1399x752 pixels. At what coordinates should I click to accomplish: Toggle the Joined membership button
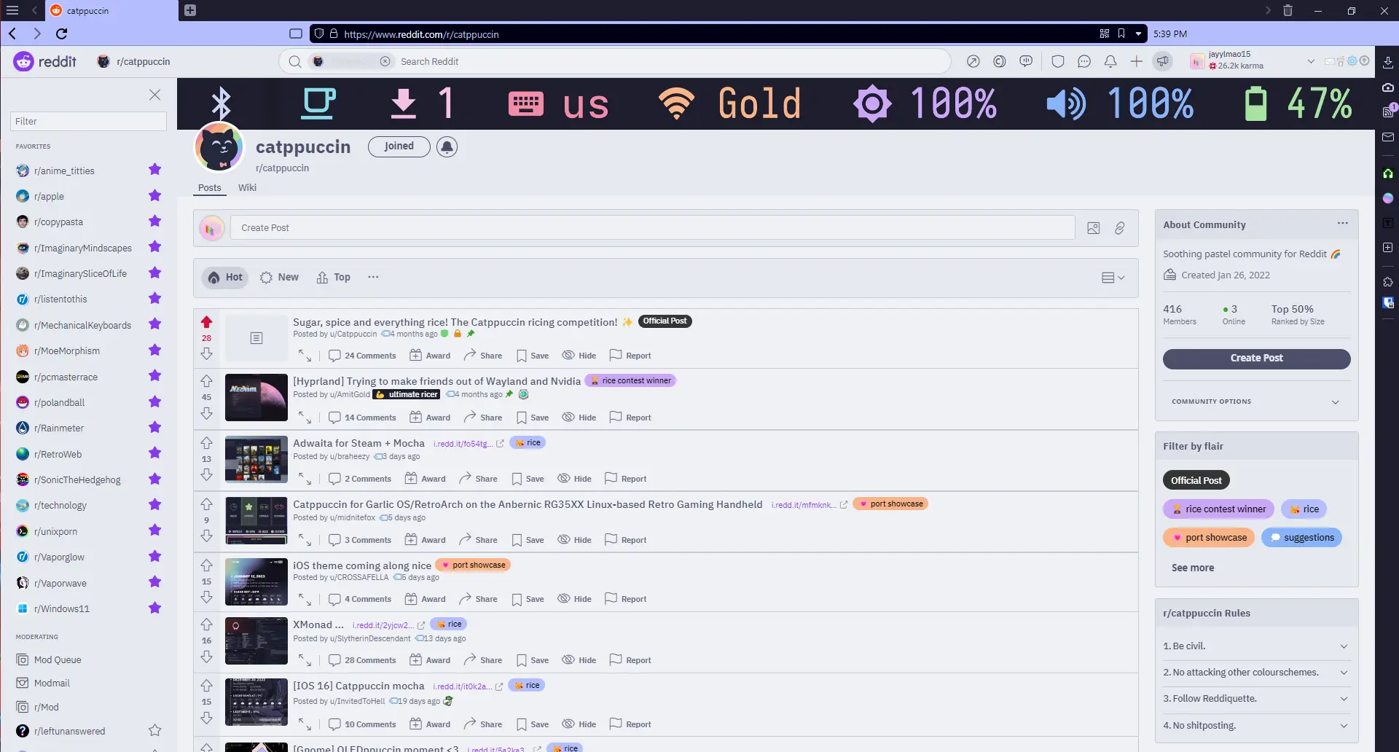click(x=399, y=146)
